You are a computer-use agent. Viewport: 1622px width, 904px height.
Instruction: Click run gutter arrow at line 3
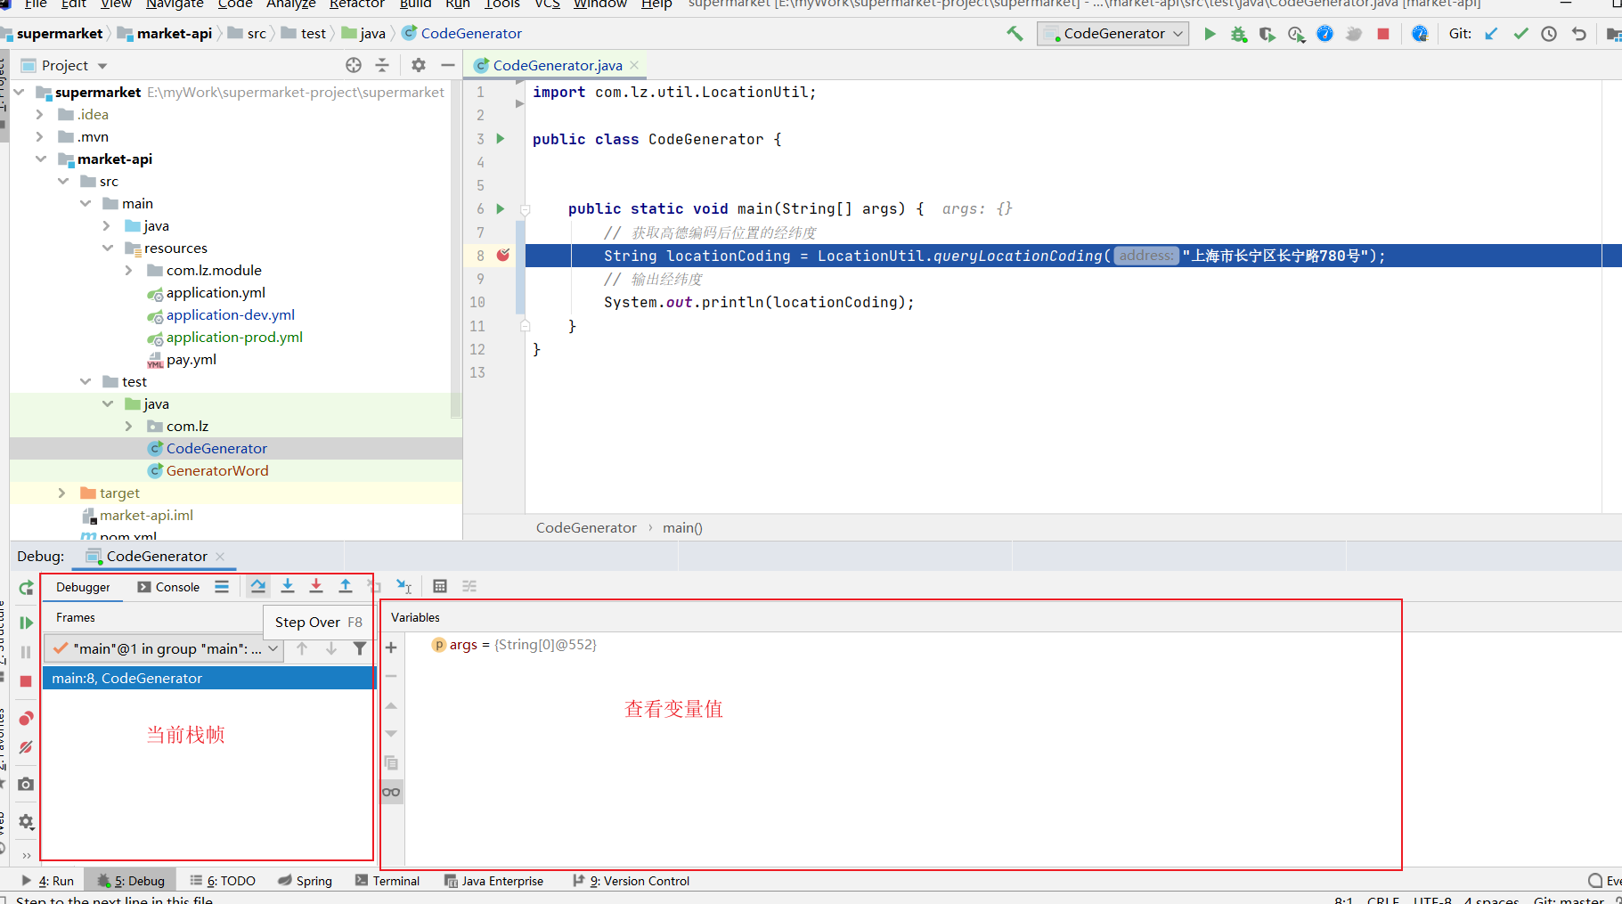coord(501,139)
